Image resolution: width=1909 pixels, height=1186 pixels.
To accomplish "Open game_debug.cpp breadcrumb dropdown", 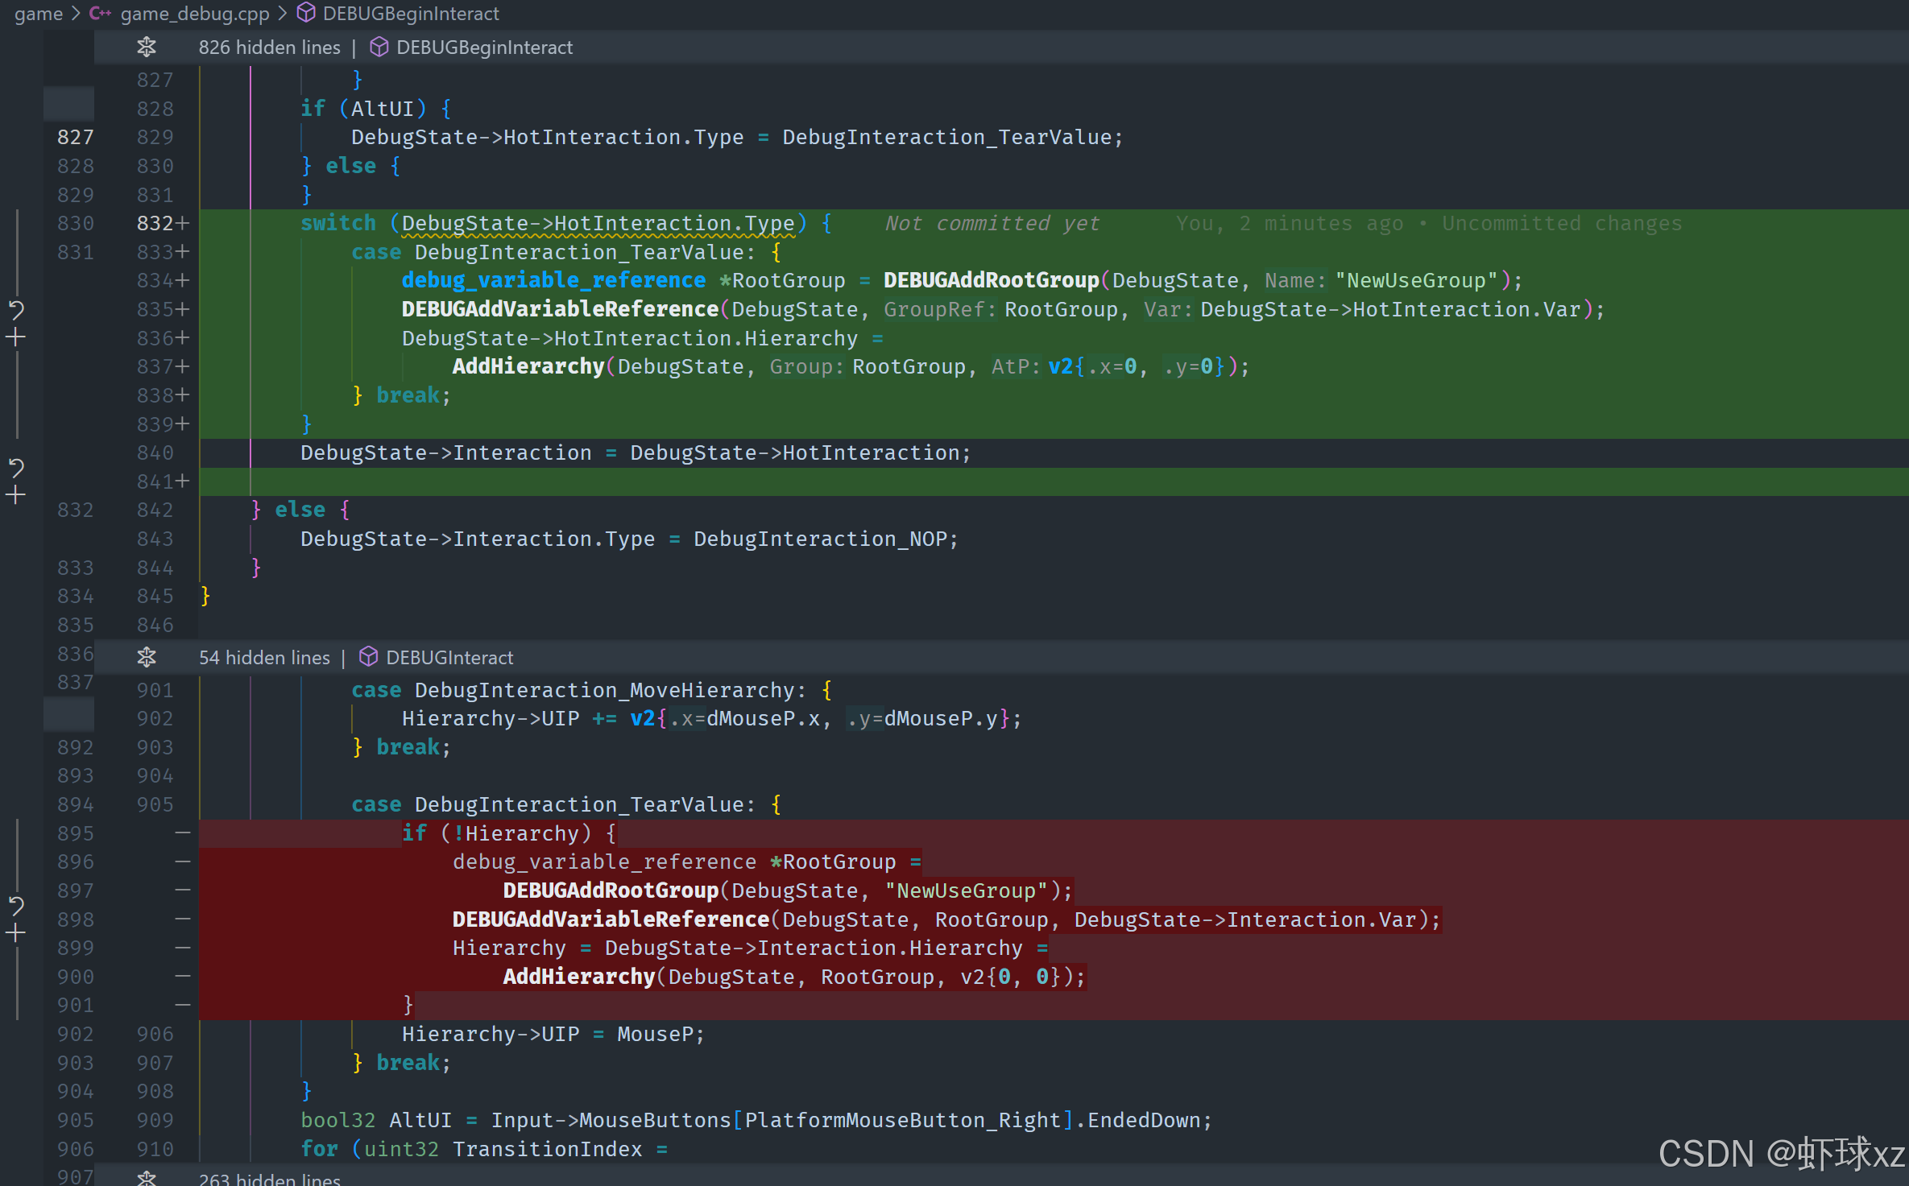I will pyautogui.click(x=194, y=14).
